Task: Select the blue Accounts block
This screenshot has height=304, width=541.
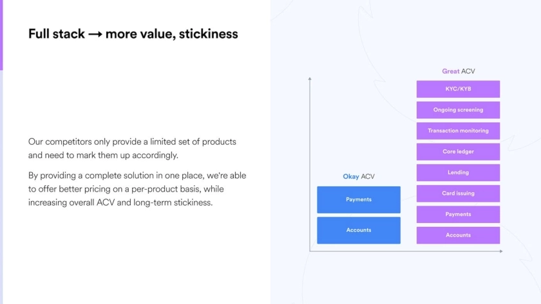Action: tap(358, 230)
